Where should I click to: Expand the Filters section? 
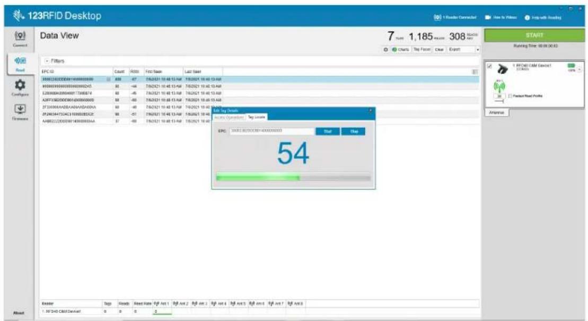(x=47, y=61)
